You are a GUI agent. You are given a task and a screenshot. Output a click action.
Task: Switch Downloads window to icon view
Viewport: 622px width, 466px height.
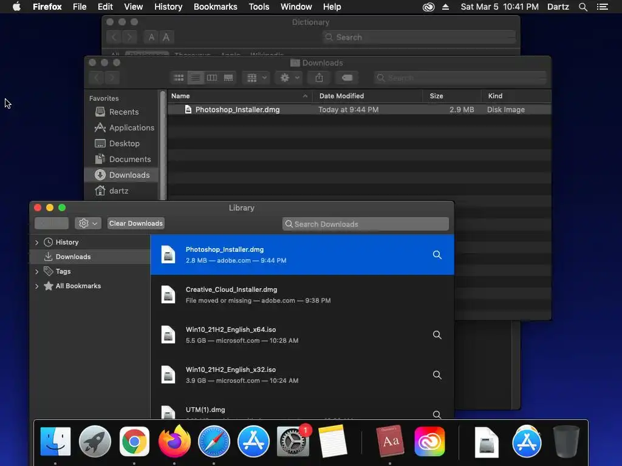(x=179, y=78)
